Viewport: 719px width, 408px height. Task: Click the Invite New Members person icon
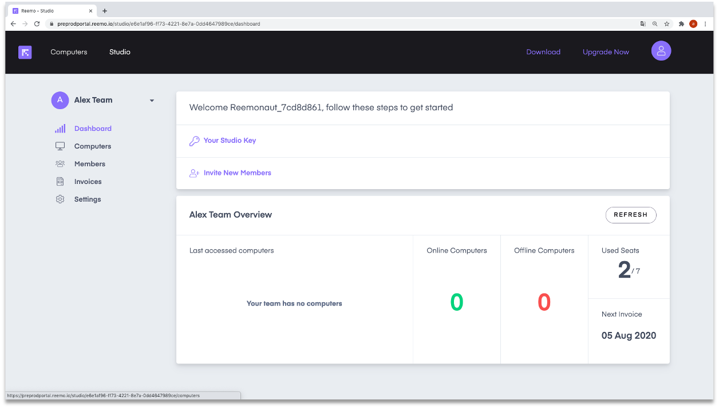[x=195, y=173]
